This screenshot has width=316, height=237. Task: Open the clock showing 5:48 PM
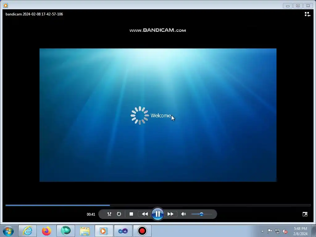(x=300, y=231)
